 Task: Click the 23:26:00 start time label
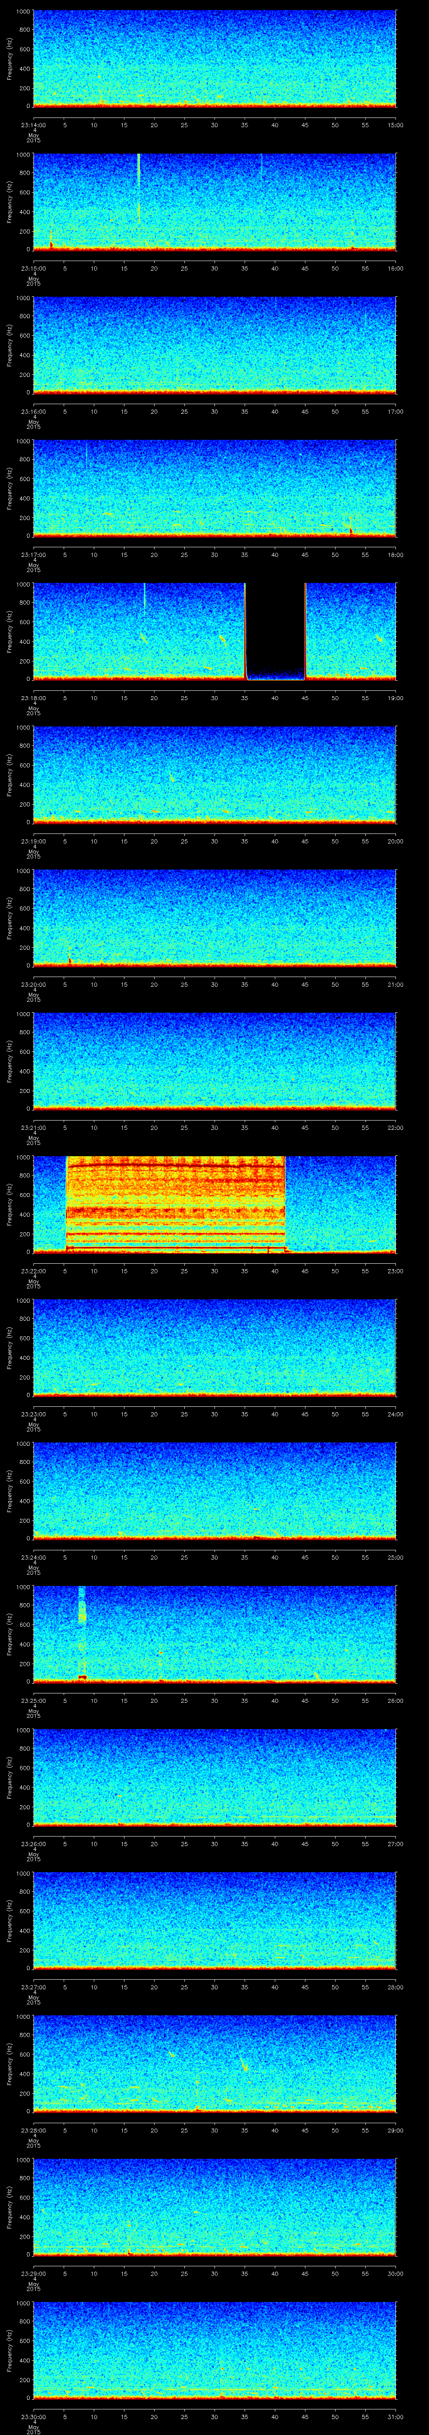coord(33,1843)
